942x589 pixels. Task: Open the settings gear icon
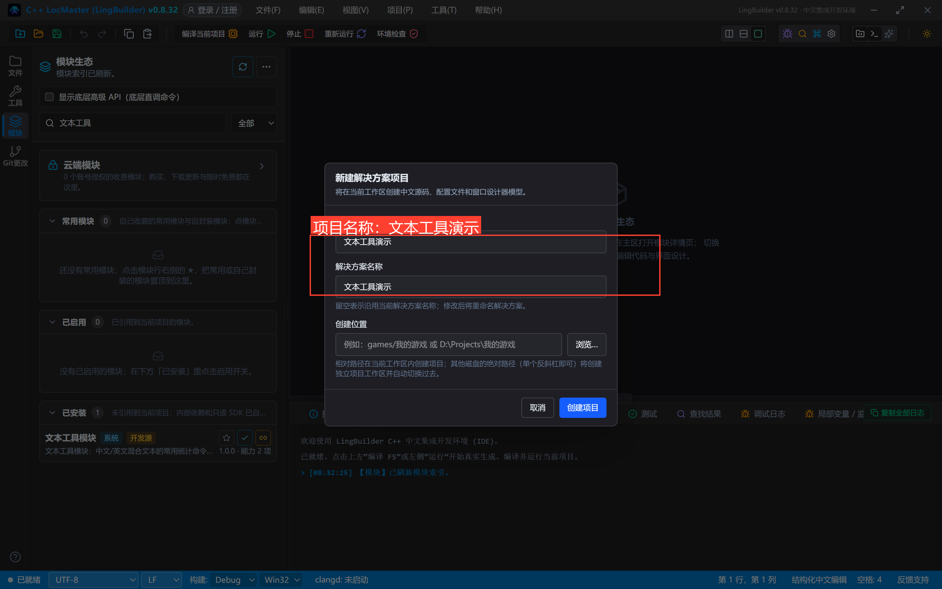[831, 34]
